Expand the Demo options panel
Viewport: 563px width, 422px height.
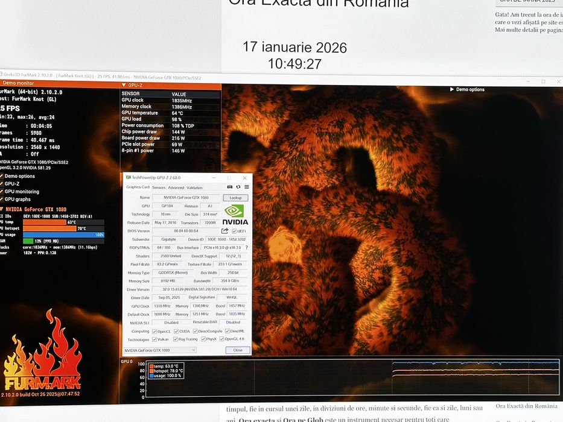[x=452, y=89]
